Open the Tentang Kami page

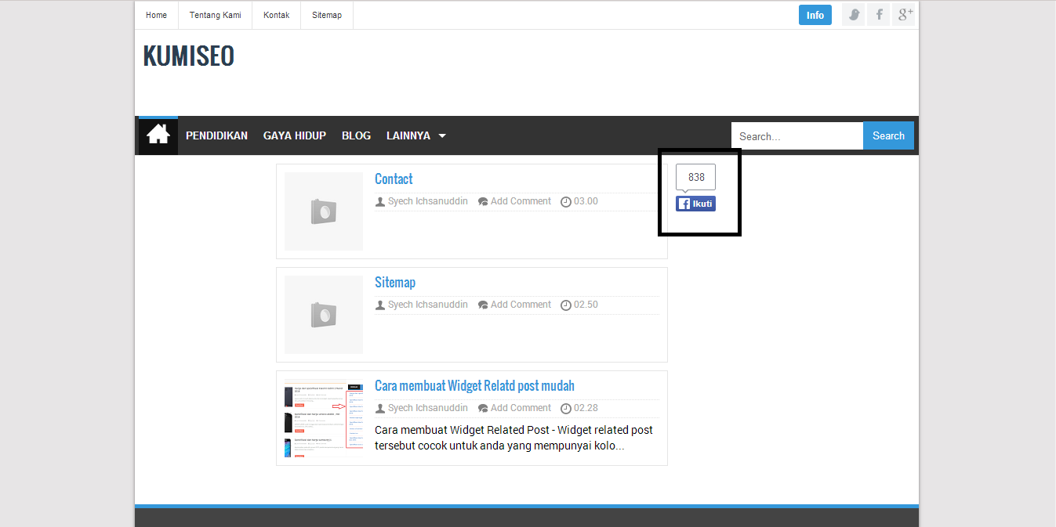coord(215,14)
